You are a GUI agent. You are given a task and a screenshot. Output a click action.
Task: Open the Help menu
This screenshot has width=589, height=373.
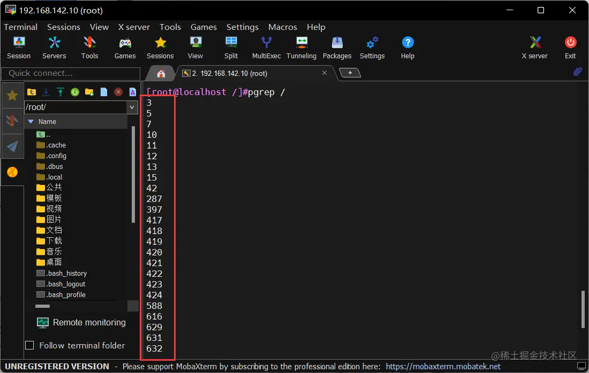click(316, 27)
